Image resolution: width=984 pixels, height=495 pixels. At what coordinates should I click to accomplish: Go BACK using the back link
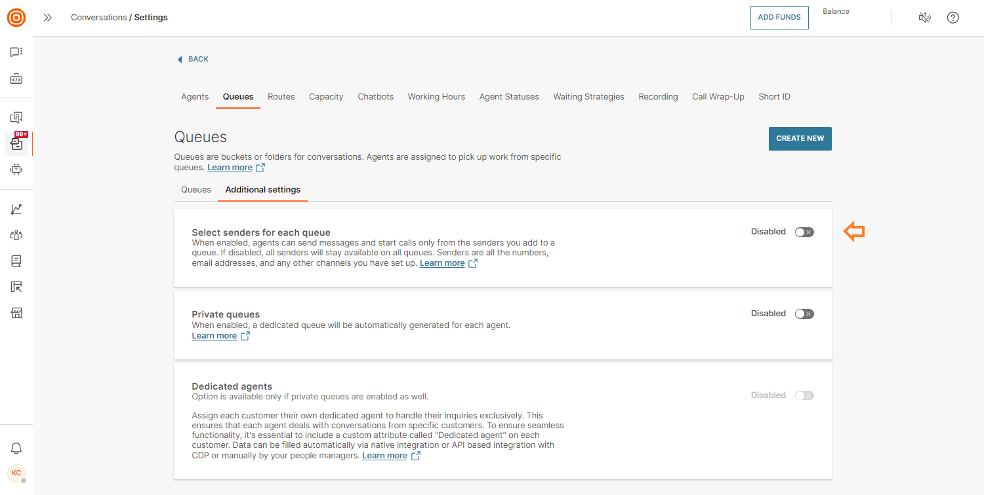click(194, 59)
